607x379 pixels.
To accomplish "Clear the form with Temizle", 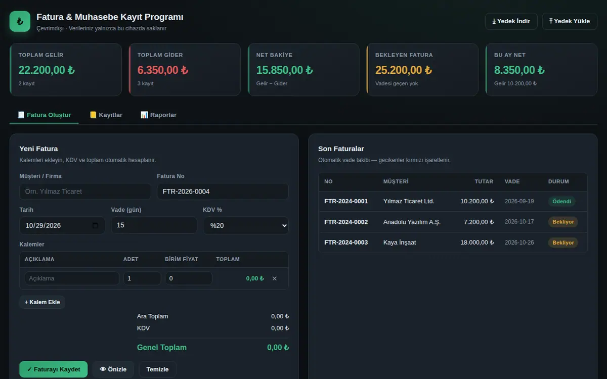I will click(x=157, y=369).
